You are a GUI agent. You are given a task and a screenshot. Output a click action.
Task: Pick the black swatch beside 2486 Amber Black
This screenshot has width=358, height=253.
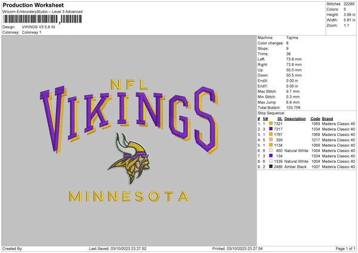pos(271,166)
